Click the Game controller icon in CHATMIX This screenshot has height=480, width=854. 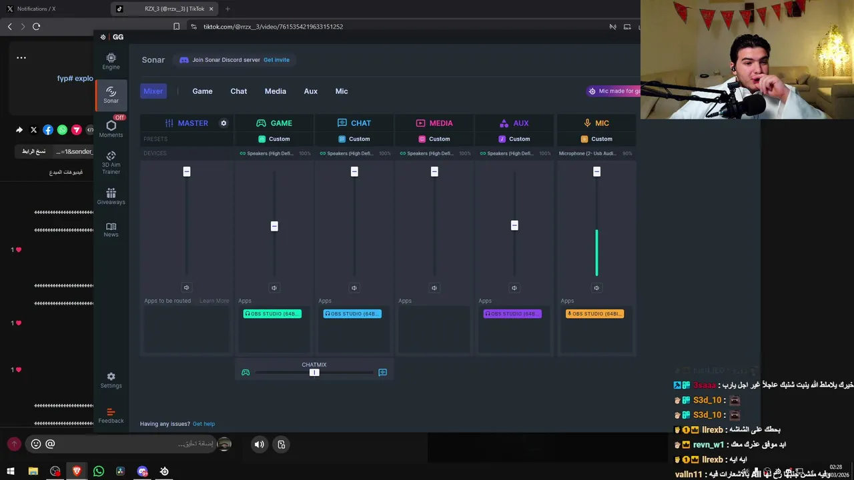click(x=246, y=373)
